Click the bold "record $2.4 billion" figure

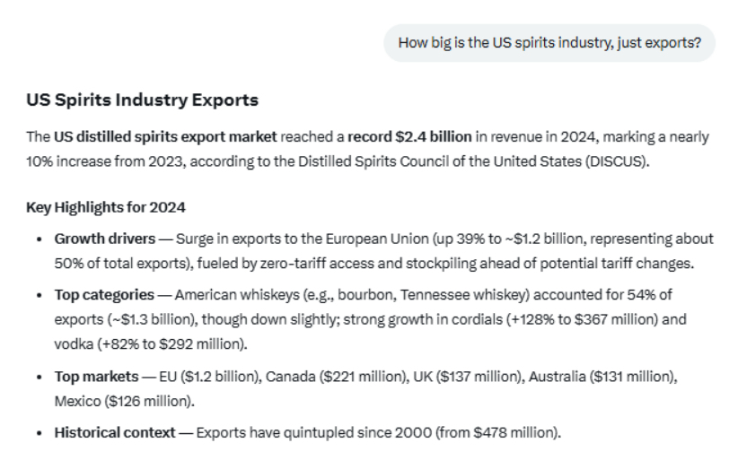pos(409,137)
